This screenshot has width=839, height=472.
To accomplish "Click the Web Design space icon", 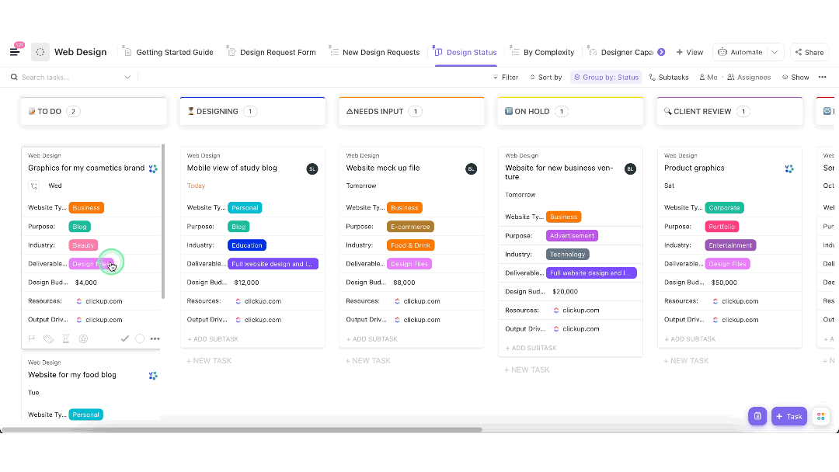I will click(40, 52).
